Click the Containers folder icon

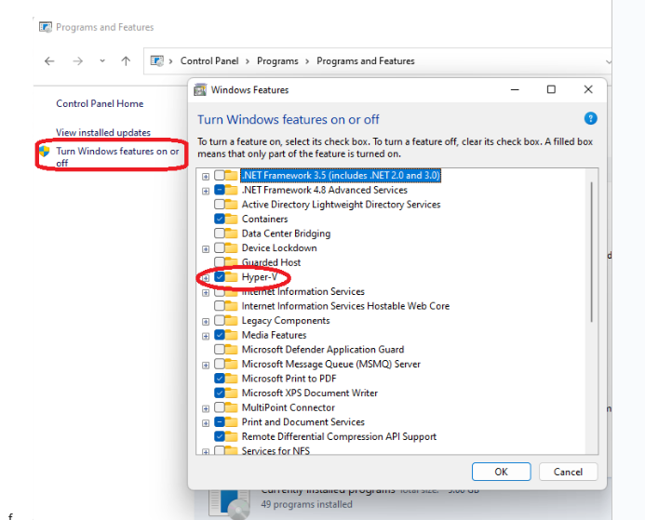tap(232, 220)
